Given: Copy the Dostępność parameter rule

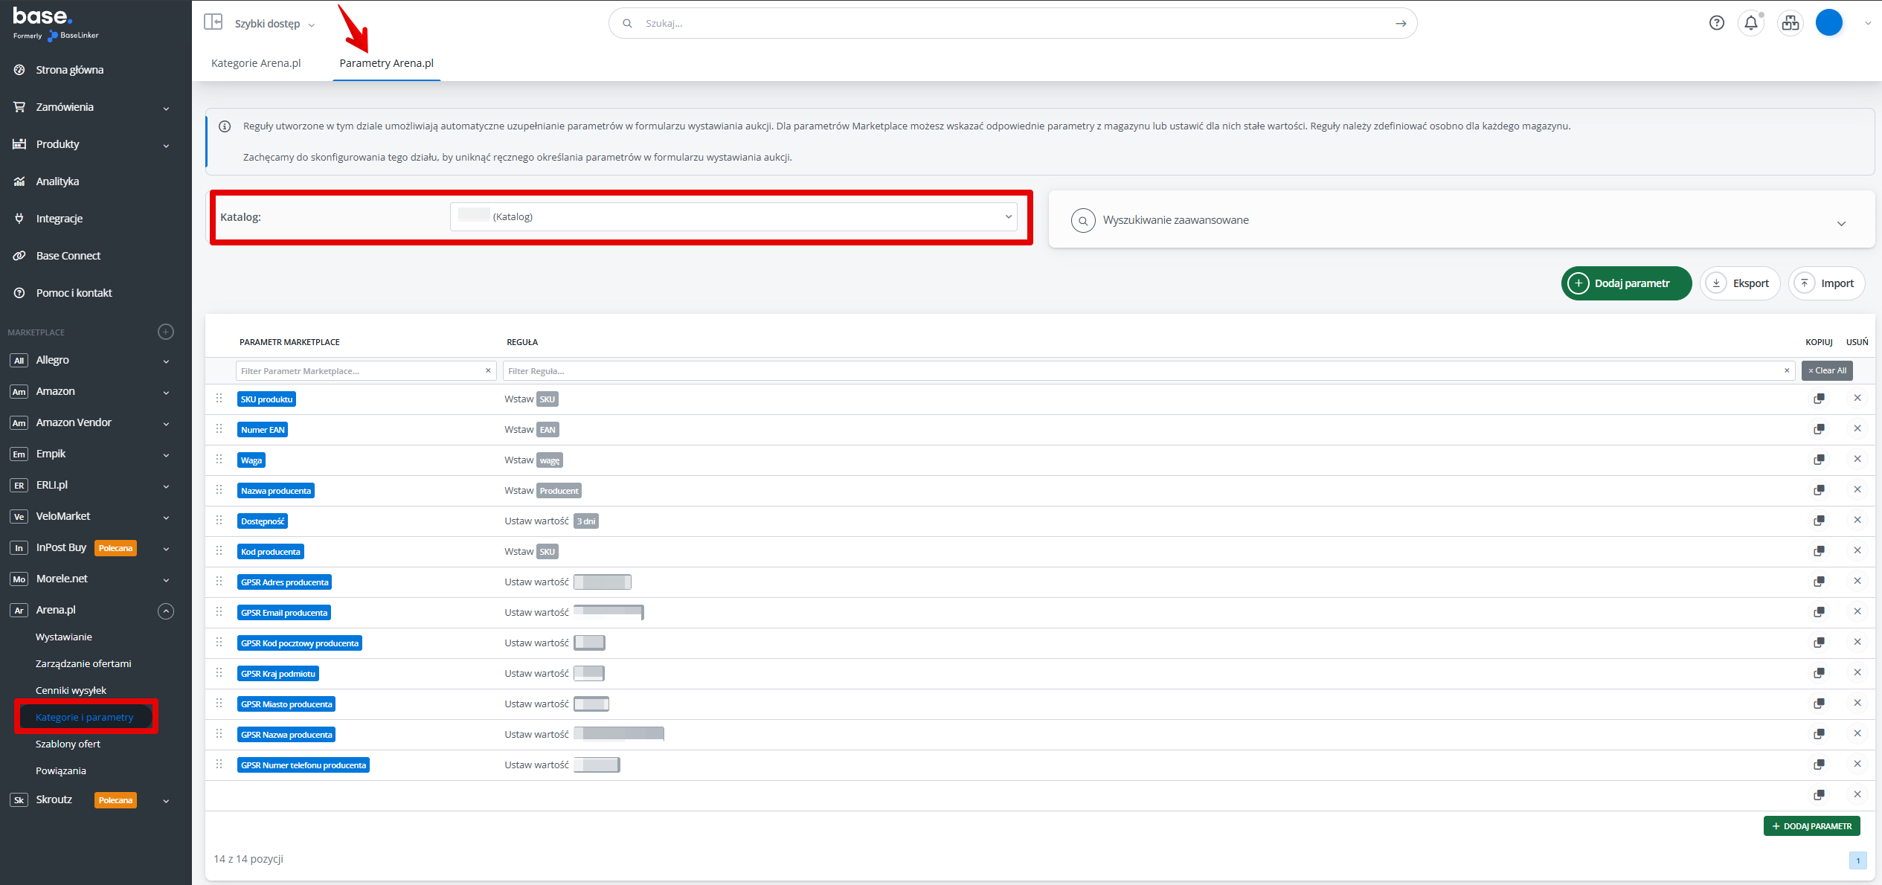Looking at the screenshot, I should click(x=1819, y=521).
